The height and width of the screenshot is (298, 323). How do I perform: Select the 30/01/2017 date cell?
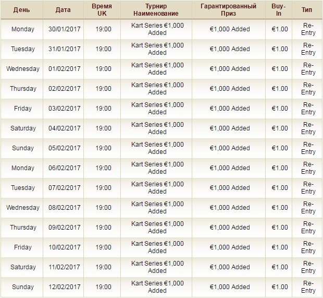tap(65, 29)
